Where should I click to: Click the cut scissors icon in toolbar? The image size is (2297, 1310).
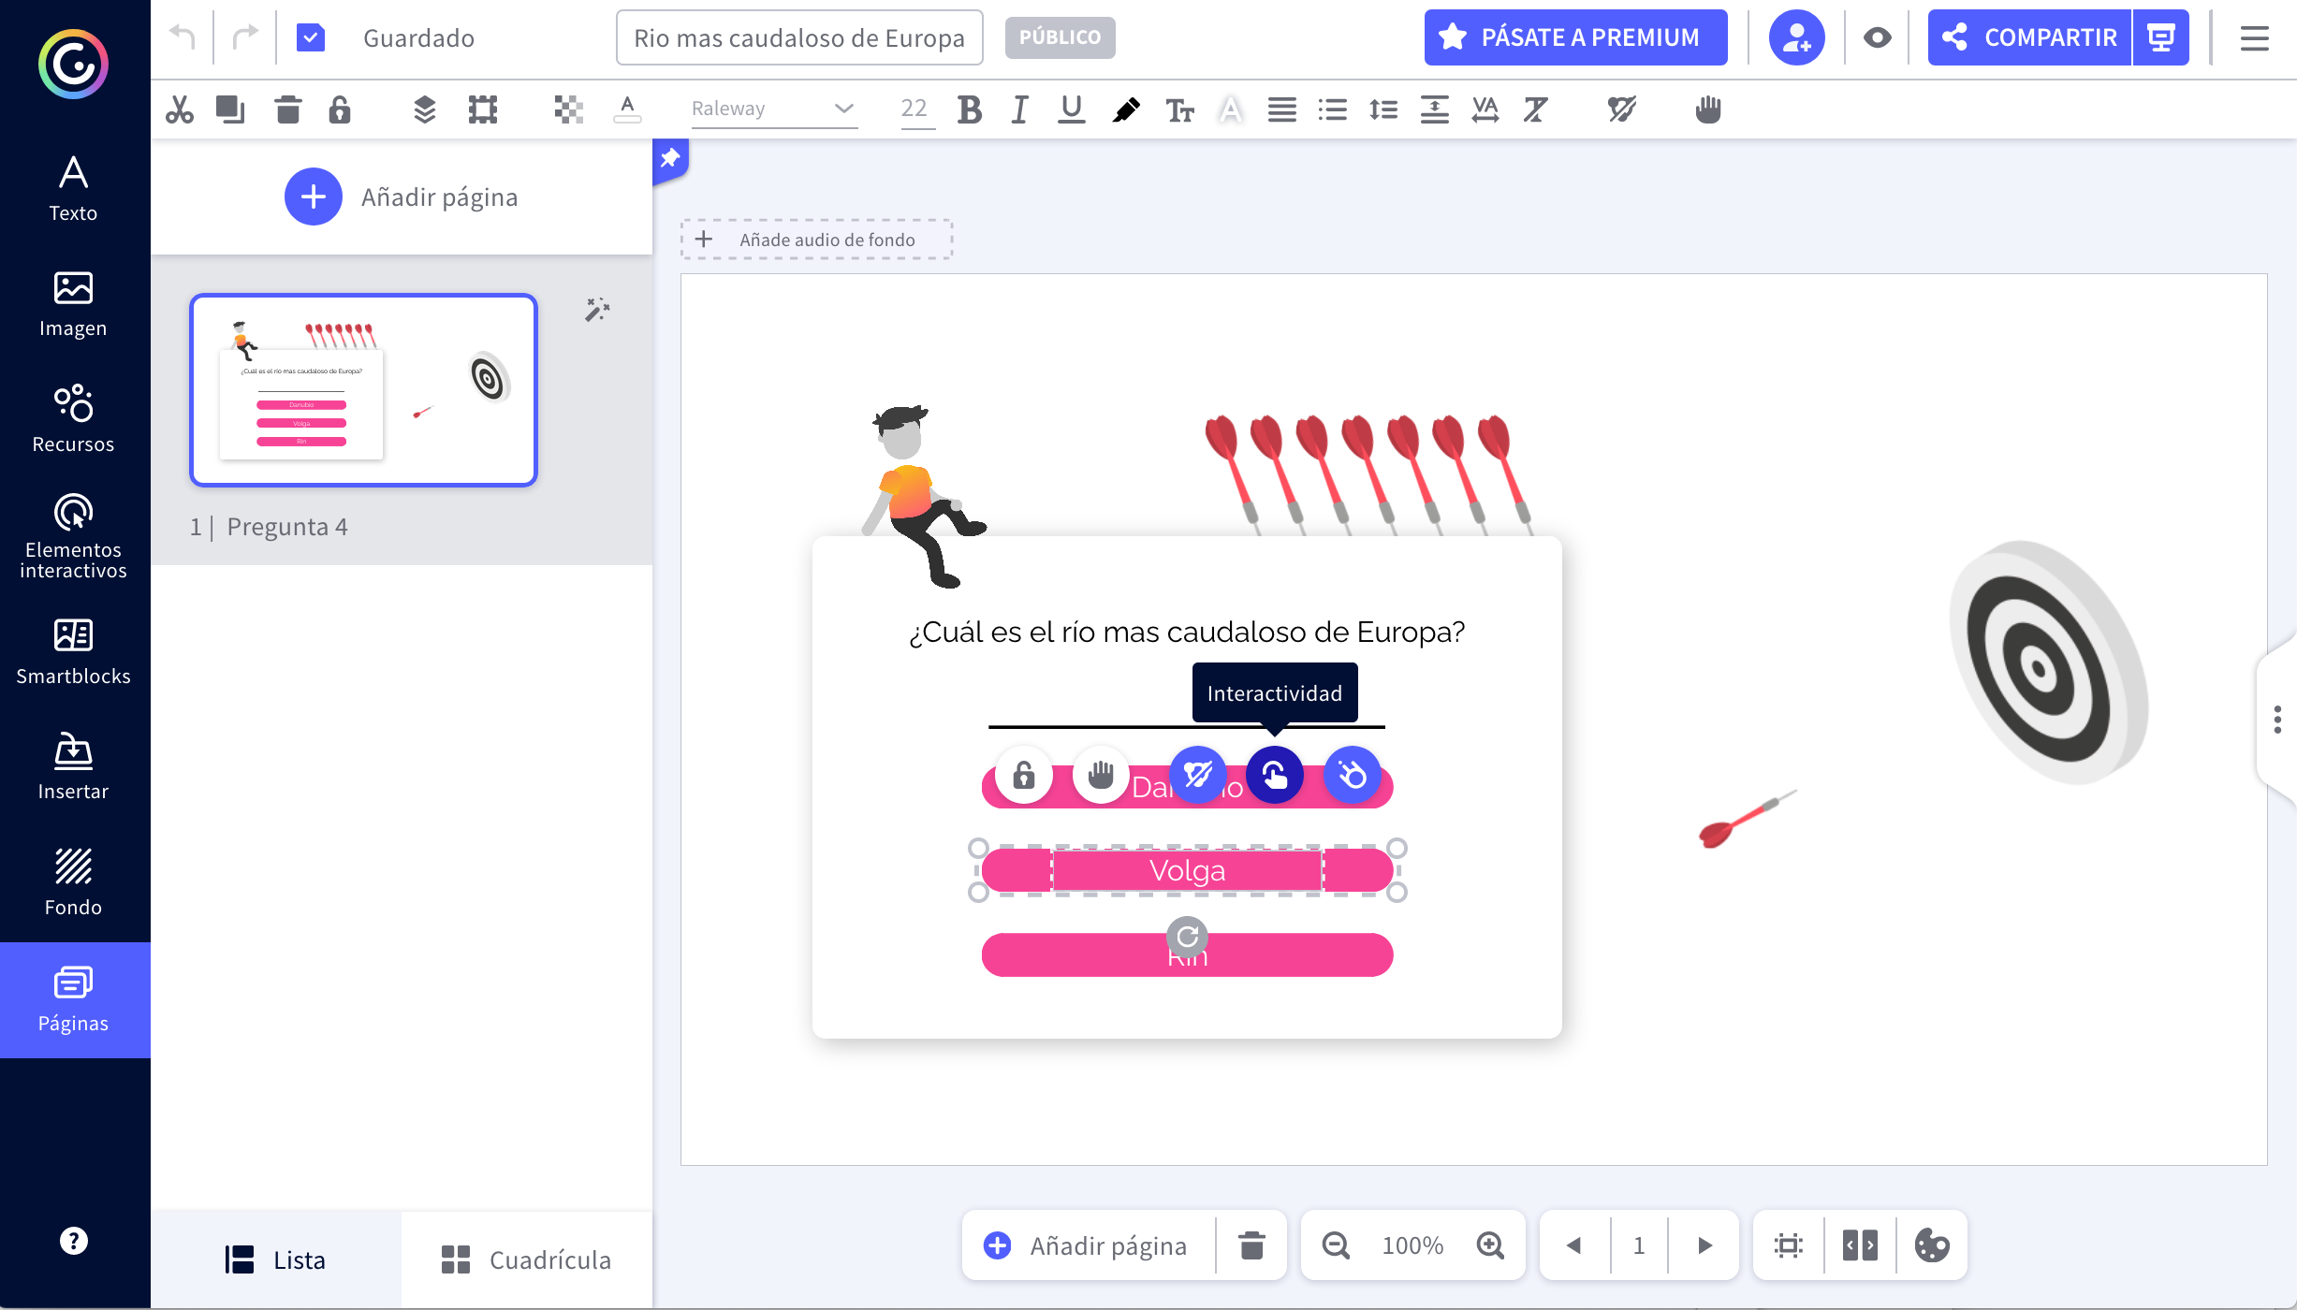point(180,109)
